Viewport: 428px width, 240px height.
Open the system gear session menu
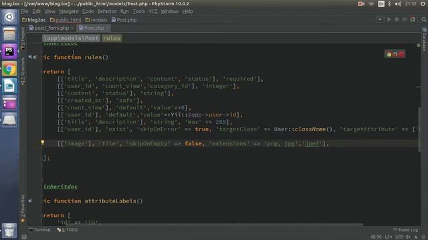[423, 4]
